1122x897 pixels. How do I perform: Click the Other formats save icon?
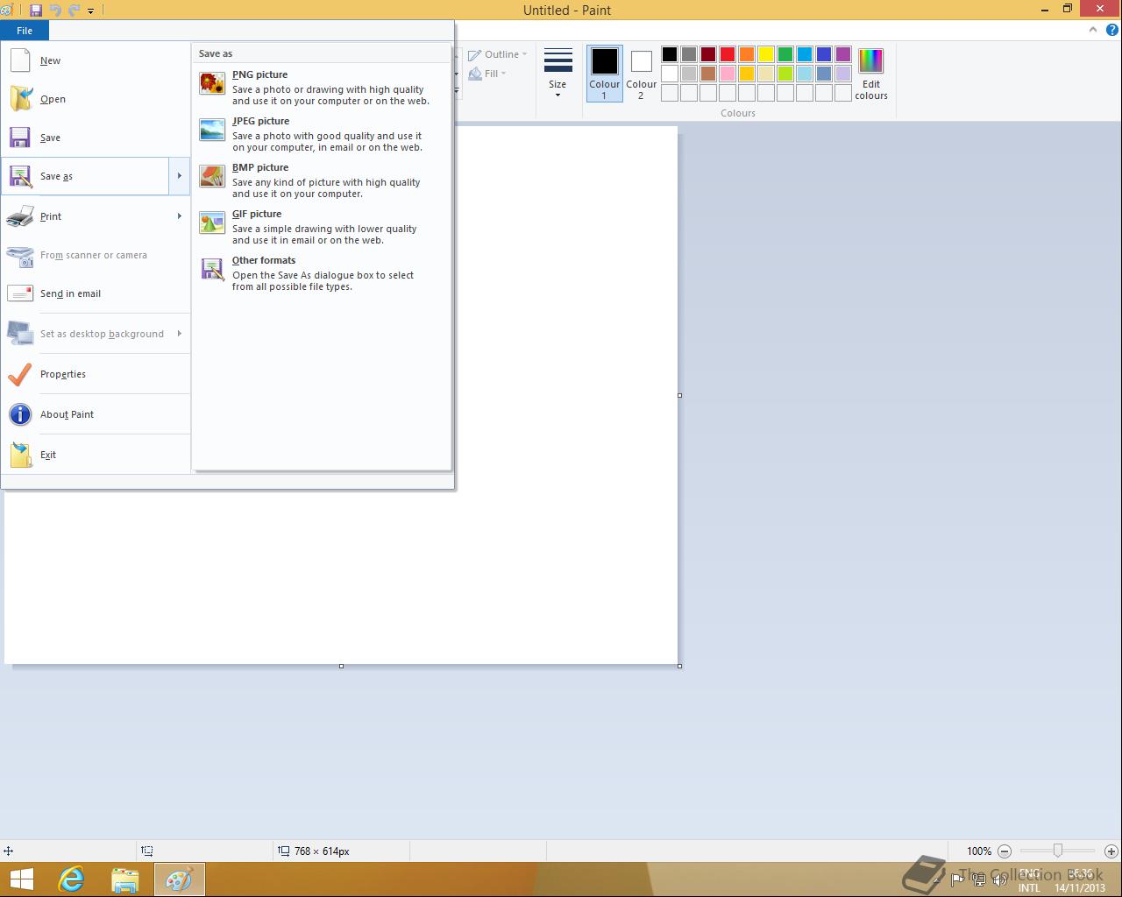tap(212, 269)
